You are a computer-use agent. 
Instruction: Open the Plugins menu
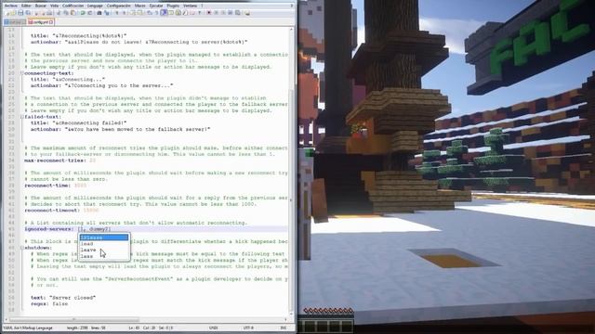pos(173,6)
